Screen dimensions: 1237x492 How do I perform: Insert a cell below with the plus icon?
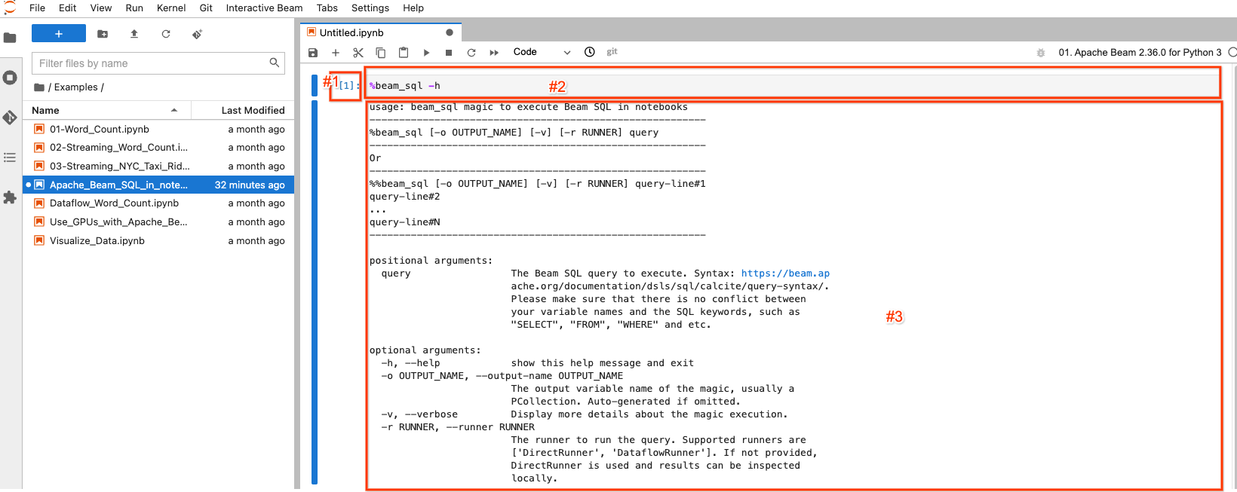[x=336, y=53]
